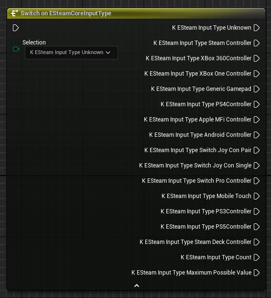Click the 'K ESteam Input Type Android Controller' label
The height and width of the screenshot is (298, 271).
200,135
